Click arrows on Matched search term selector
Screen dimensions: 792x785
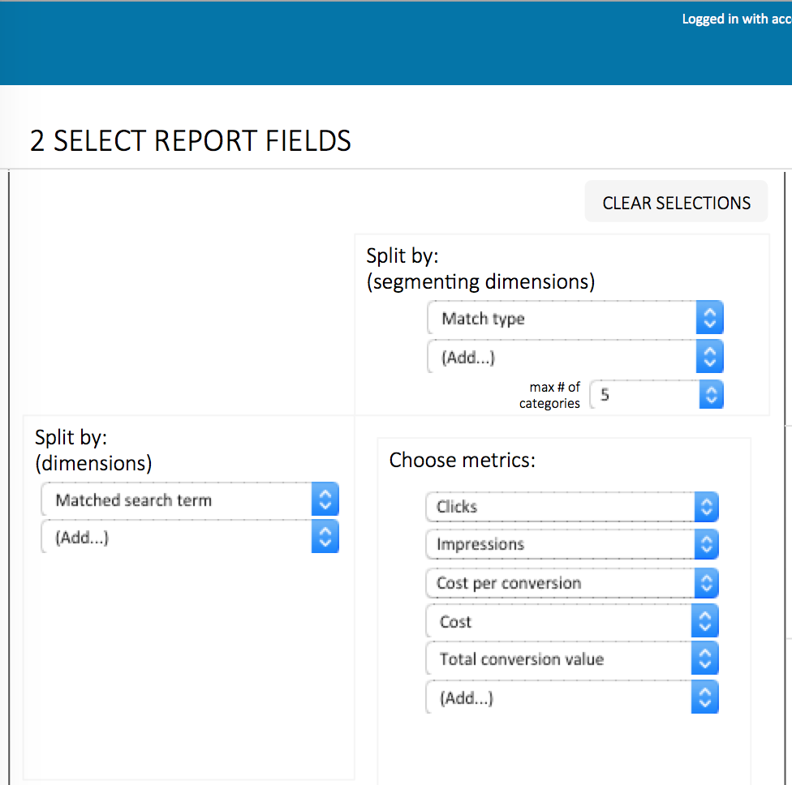[x=325, y=500]
